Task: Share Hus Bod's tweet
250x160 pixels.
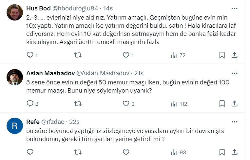Action: point(235,55)
